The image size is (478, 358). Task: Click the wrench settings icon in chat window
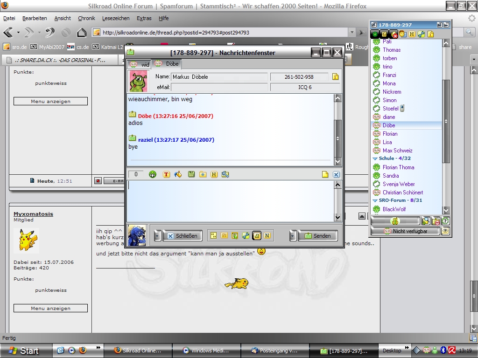[x=246, y=236]
